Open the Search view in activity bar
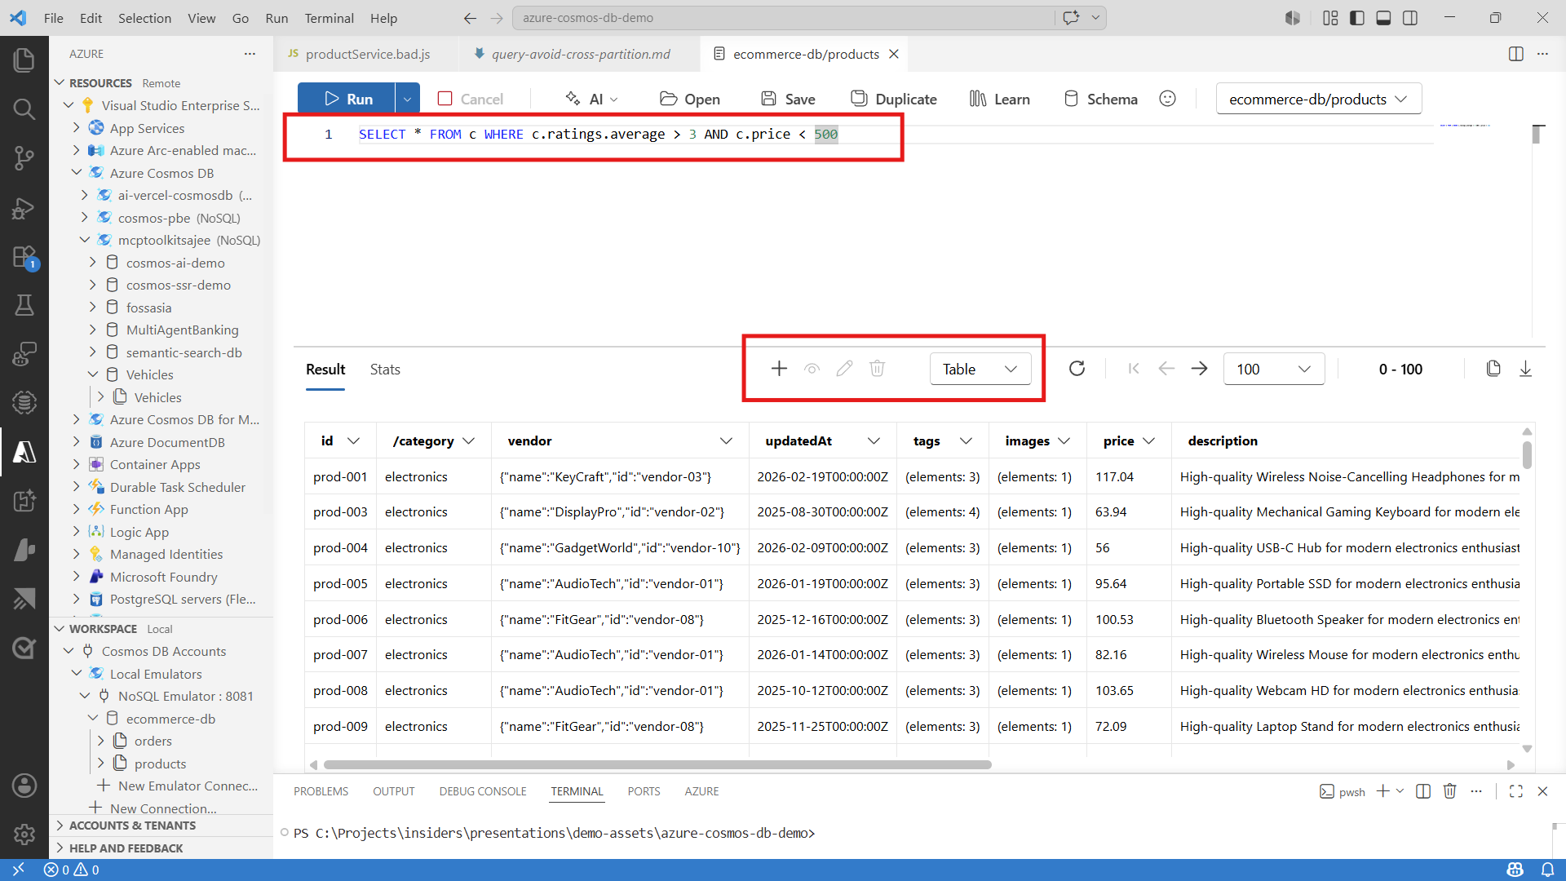 (24, 108)
